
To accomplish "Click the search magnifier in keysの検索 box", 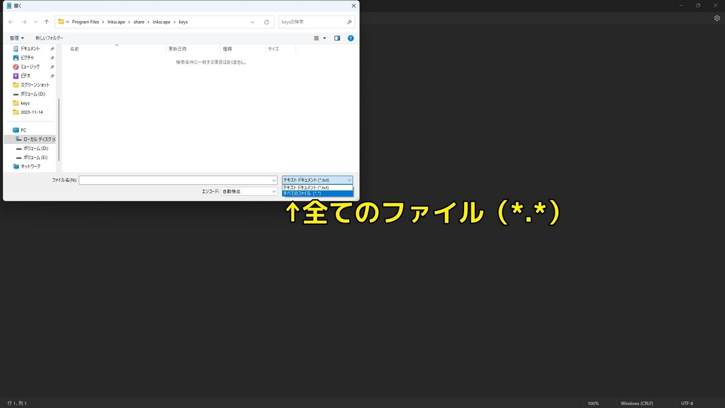I will click(349, 22).
